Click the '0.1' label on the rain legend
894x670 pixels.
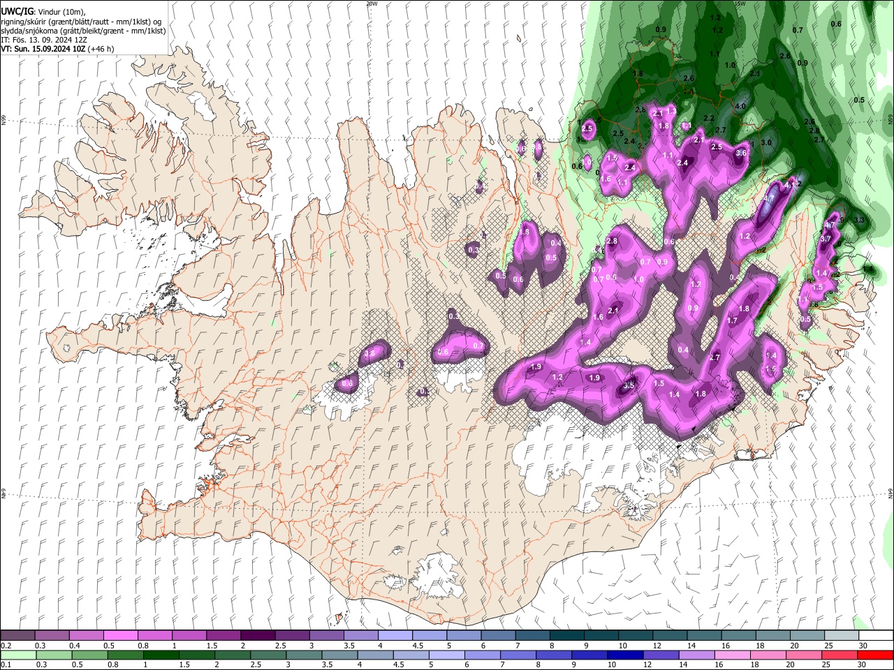[6, 664]
